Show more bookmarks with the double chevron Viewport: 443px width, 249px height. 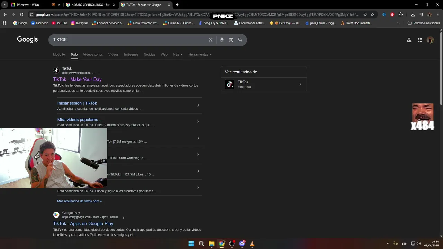[x=398, y=23]
